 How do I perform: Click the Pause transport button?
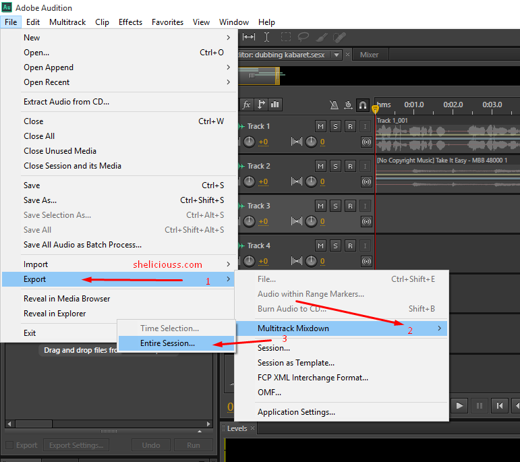tap(480, 405)
